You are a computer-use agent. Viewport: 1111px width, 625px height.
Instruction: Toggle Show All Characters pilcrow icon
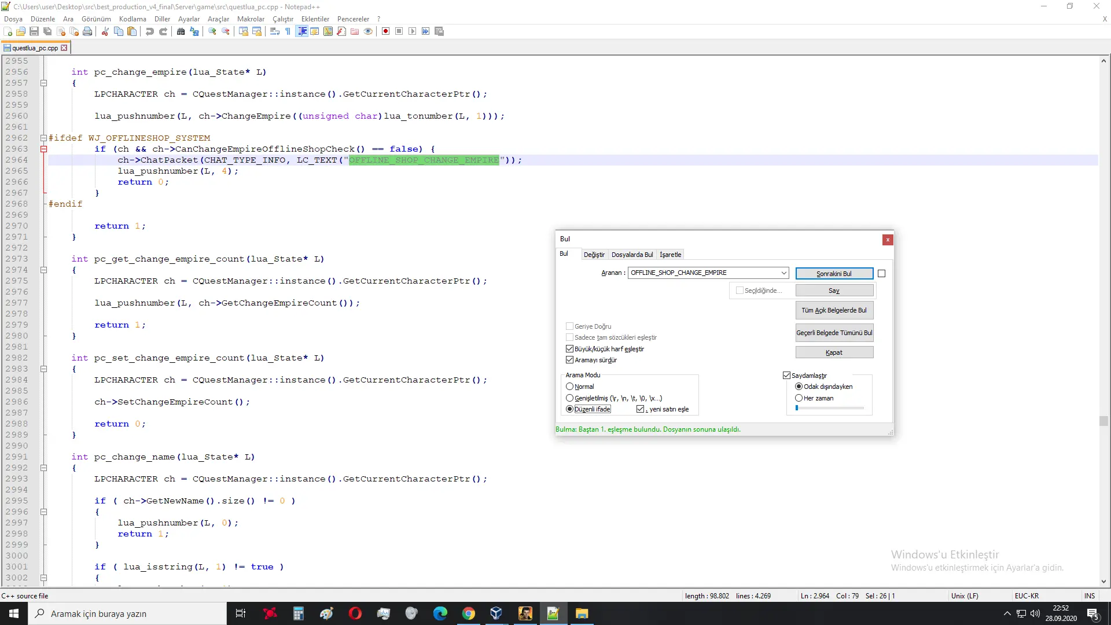(288, 31)
